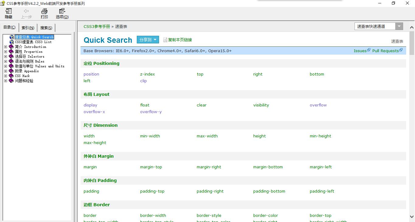This screenshot has height=222, width=415.
Task: Click the vertical scrollbar down arrow
Action: (412, 217)
